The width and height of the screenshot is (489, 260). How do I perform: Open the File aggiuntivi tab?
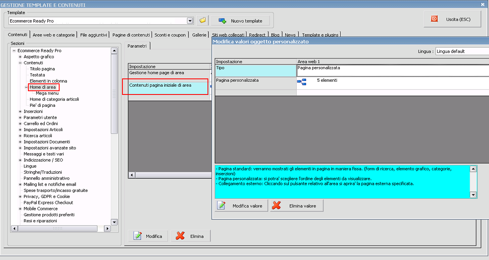[94, 35]
